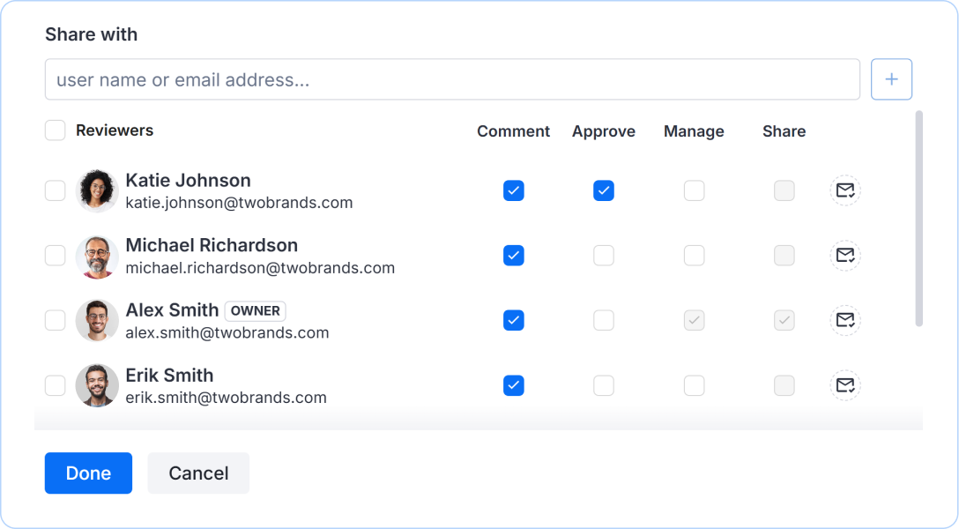Click the Done button
Viewport: 959px width, 529px height.
(x=88, y=473)
